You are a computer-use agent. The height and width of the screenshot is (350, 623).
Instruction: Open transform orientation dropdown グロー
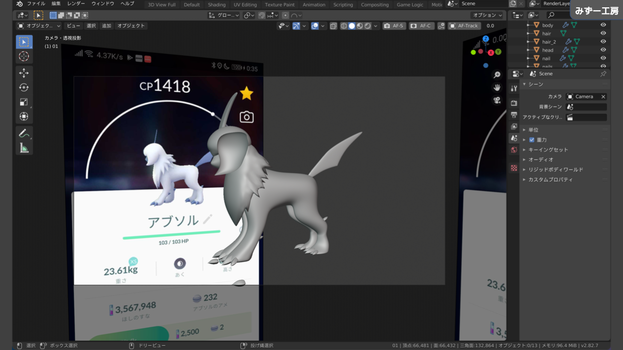(x=224, y=15)
